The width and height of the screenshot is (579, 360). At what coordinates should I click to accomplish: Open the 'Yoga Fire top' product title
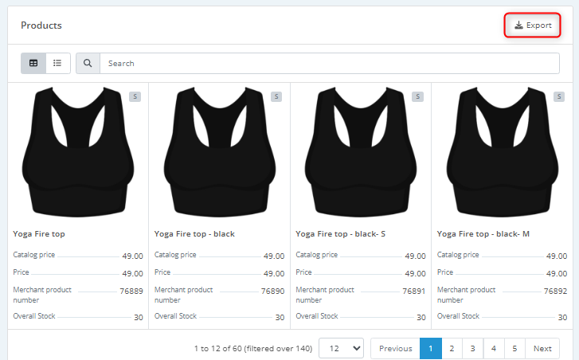click(x=39, y=234)
